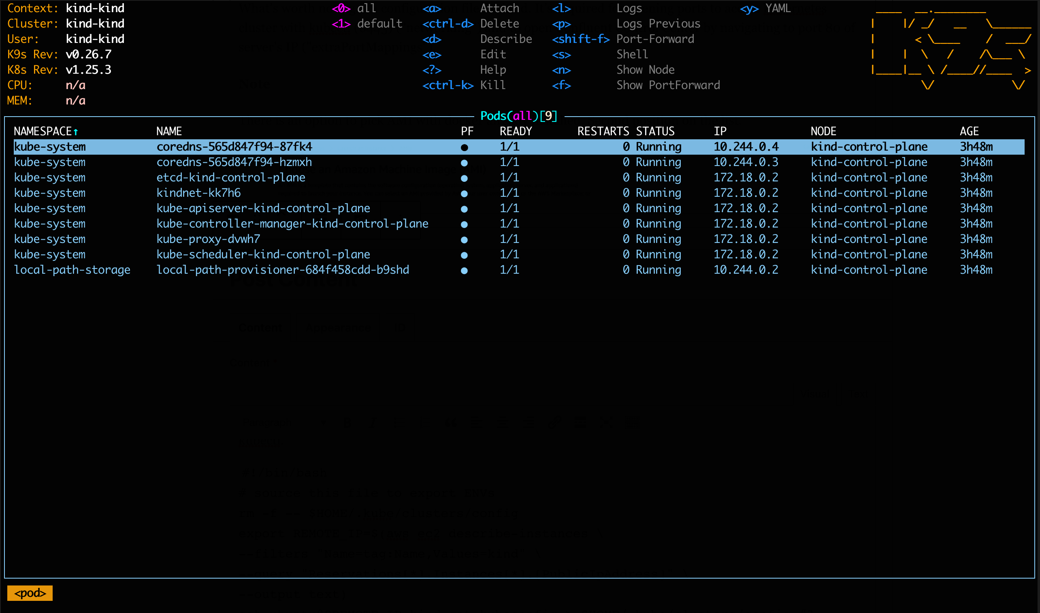Select the Edit command
Image resolution: width=1040 pixels, height=613 pixels.
[492, 54]
